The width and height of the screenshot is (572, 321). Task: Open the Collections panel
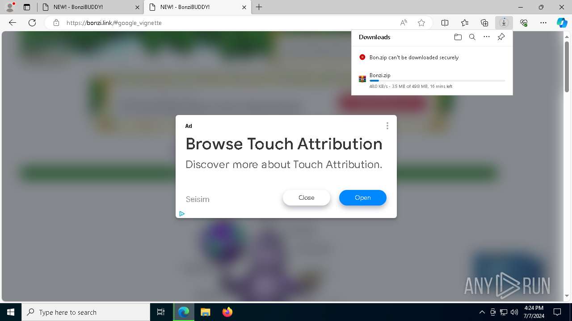(484, 23)
